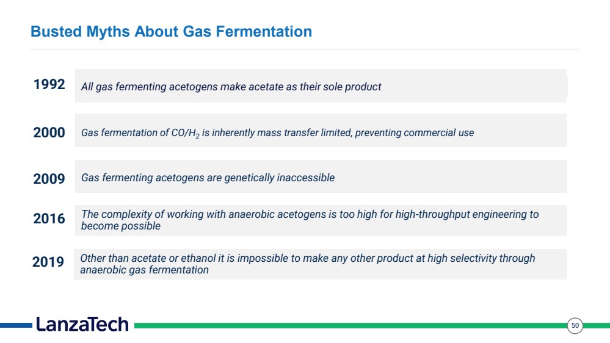Click the 2016 year label
The image size is (610, 343).
(x=49, y=218)
